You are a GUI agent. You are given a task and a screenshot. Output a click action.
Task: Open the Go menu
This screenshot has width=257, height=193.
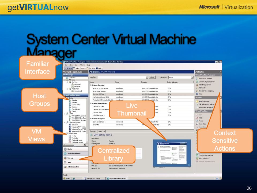pyautogui.click(x=76, y=65)
